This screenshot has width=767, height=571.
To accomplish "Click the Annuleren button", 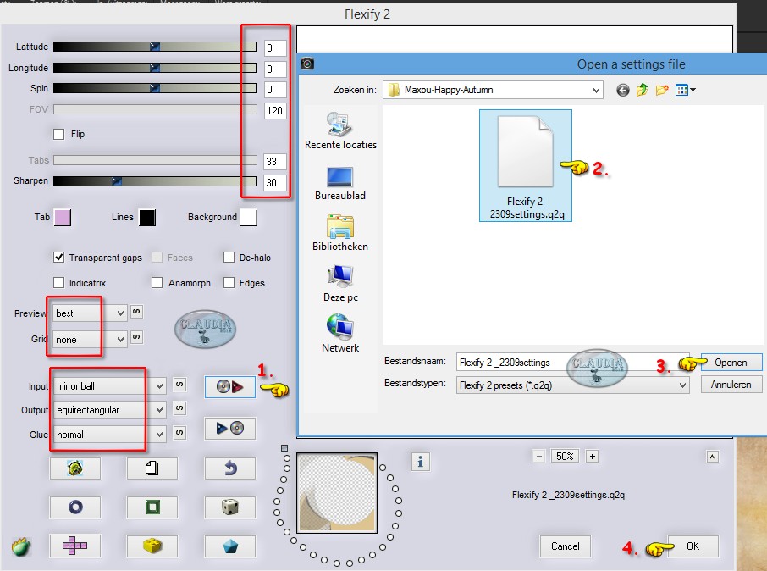I will point(731,385).
